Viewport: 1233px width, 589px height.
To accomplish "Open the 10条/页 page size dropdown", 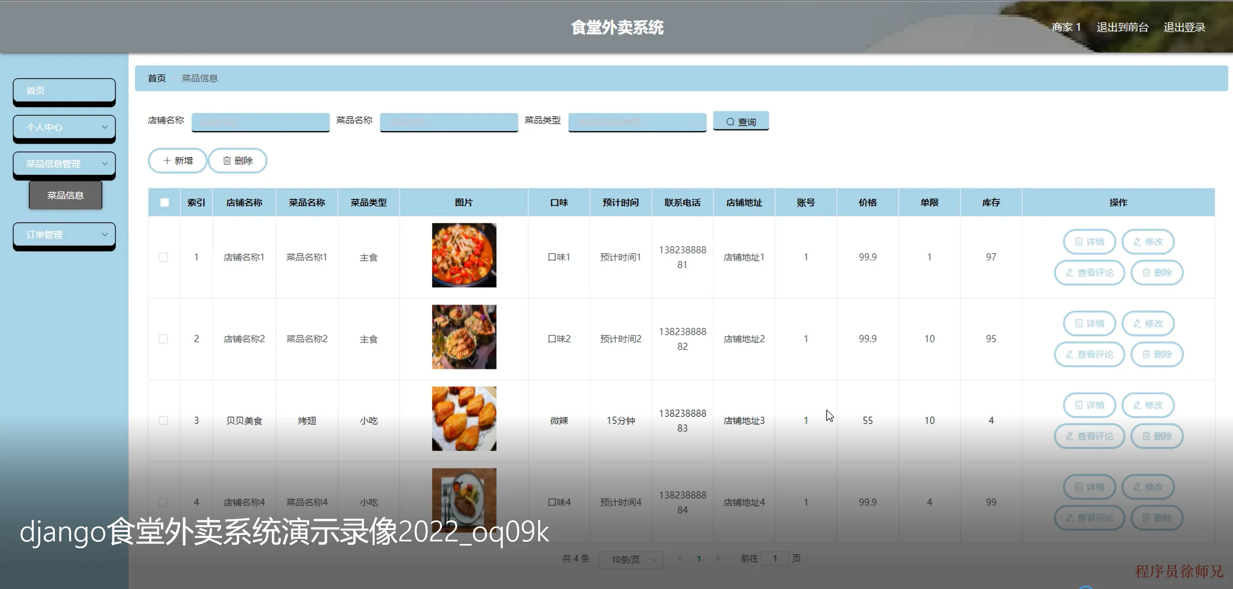I will (x=630, y=559).
